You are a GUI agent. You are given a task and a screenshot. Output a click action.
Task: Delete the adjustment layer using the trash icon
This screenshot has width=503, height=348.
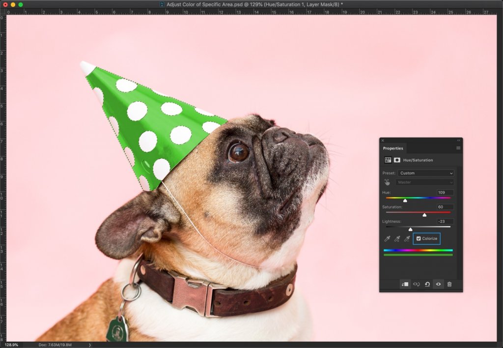pyautogui.click(x=449, y=284)
